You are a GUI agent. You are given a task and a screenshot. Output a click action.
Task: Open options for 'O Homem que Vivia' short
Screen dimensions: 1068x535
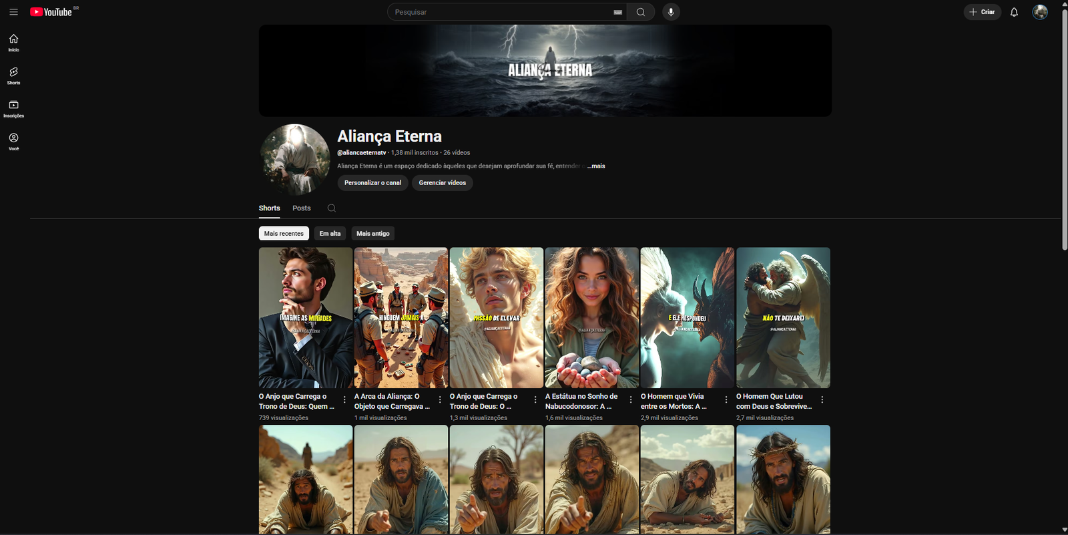click(726, 399)
